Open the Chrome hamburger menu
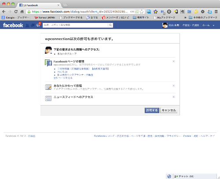 [216, 11]
